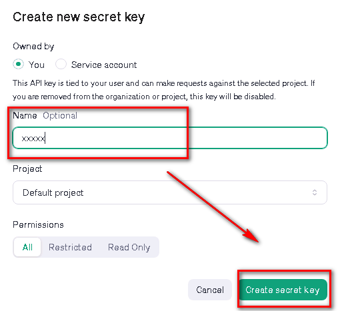Click the "You" label text
Image resolution: width=338 pixels, height=311 pixels.
pyautogui.click(x=37, y=65)
